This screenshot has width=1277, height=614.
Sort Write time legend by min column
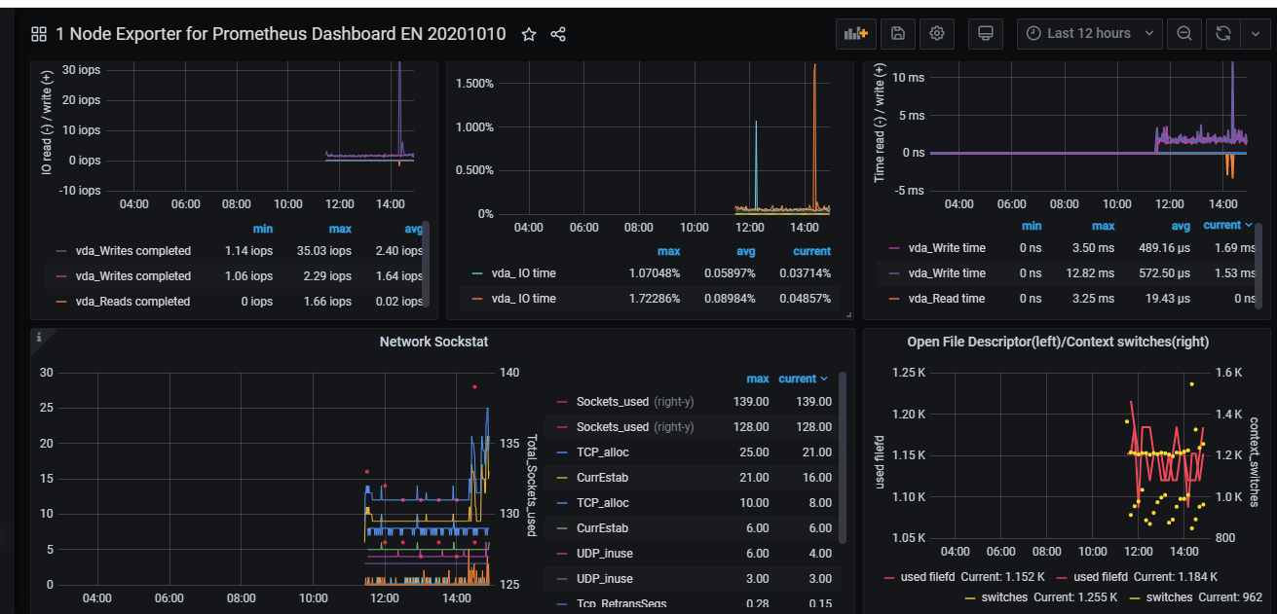pos(1032,226)
